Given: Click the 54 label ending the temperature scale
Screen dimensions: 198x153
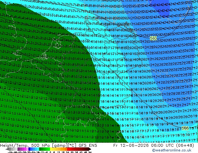Looking at the screenshot, I should [90, 152].
